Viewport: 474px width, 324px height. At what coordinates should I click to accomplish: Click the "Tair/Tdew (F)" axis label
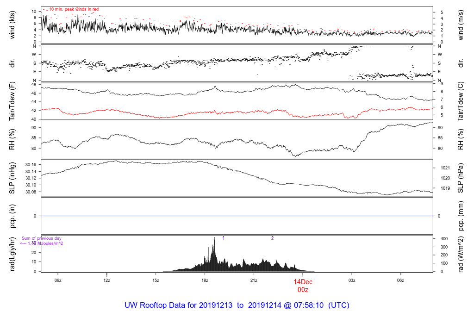click(x=12, y=101)
